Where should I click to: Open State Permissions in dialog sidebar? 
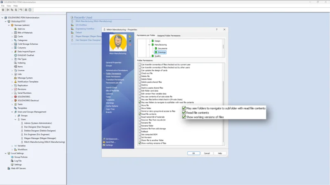pyautogui.click(x=113, y=76)
